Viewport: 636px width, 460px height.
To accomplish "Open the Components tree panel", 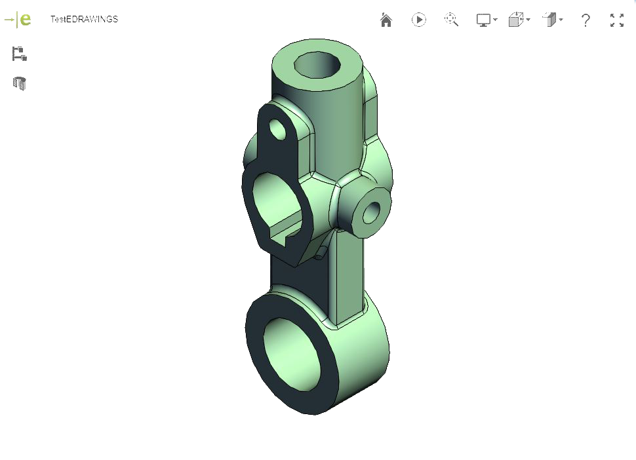I will (19, 54).
